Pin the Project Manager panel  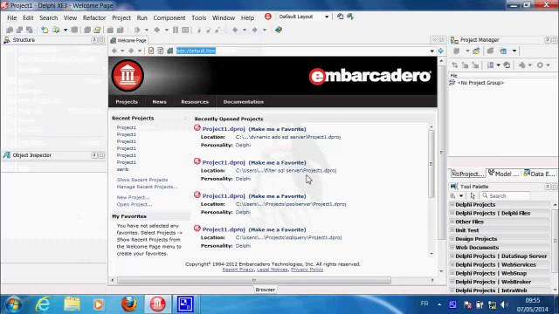(548, 40)
